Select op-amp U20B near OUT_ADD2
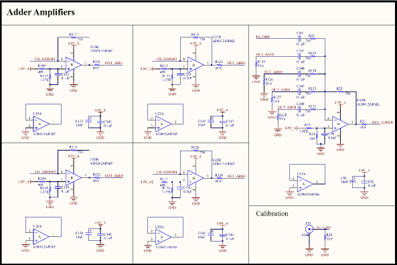This screenshot has width=397, height=265. 73,178
